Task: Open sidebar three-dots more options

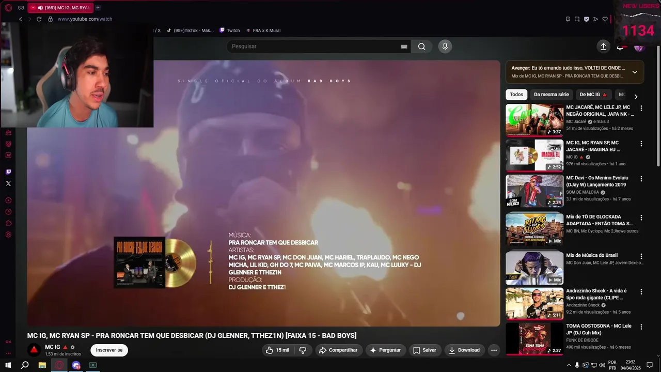Action: point(8,353)
